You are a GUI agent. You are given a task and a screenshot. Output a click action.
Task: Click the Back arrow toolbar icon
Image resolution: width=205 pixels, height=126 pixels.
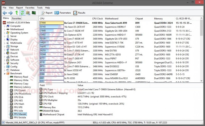[5, 13]
